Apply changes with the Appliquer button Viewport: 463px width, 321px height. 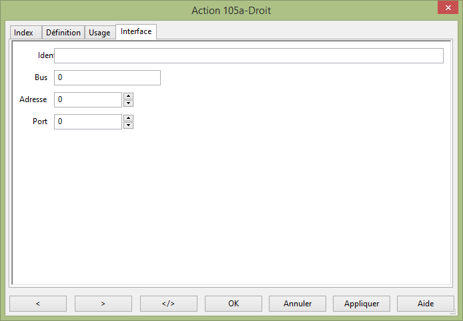362,303
